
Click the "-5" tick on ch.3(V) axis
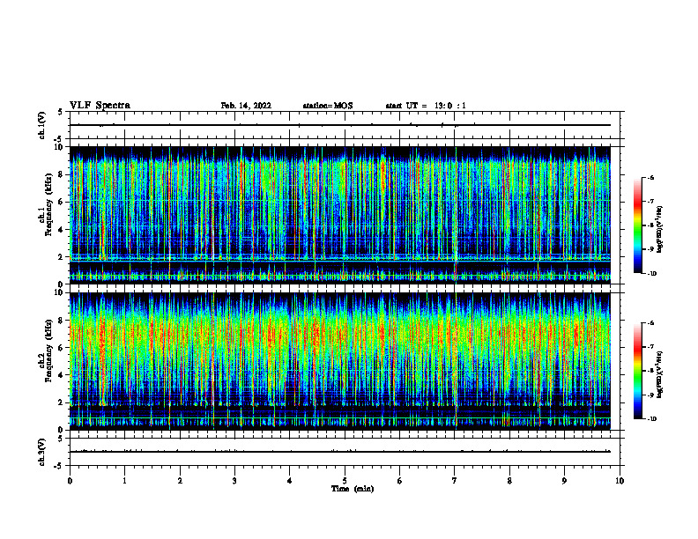coord(59,466)
